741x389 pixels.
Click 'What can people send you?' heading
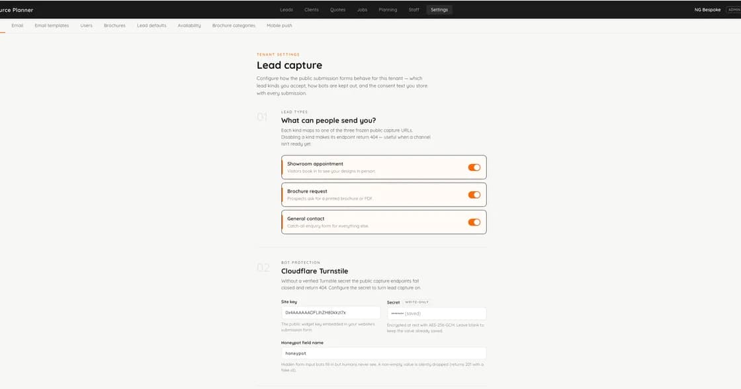tap(328, 120)
